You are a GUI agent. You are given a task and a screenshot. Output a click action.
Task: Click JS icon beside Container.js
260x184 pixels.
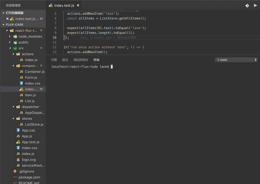(21, 71)
